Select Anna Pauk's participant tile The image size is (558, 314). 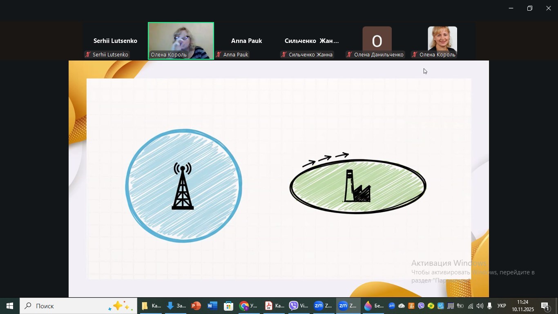click(246, 41)
